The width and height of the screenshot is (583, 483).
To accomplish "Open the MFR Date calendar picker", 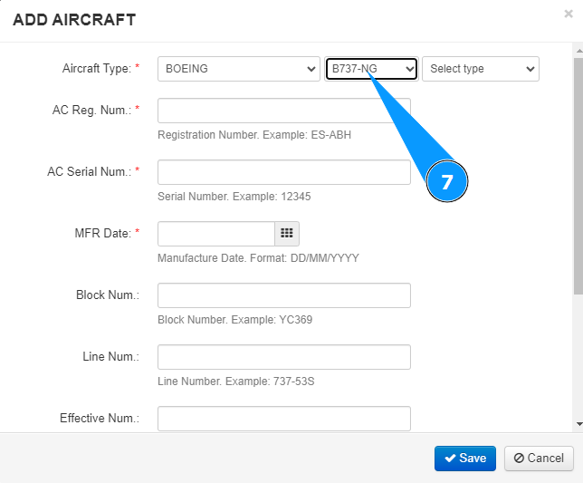I will click(287, 233).
